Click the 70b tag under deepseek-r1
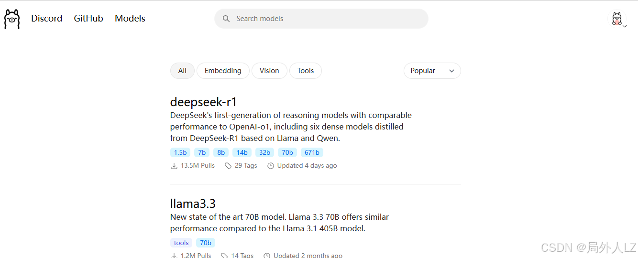 click(x=287, y=152)
